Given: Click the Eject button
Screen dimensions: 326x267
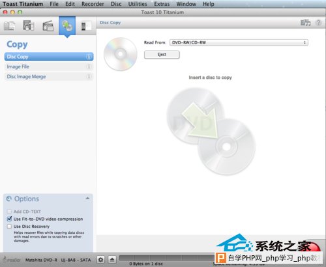Looking at the screenshot, I should pyautogui.click(x=162, y=55).
